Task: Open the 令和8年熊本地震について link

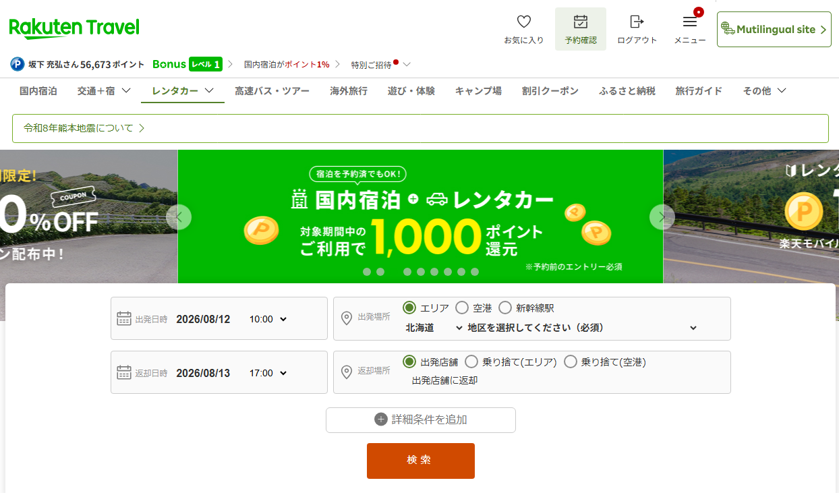Action: click(84, 127)
